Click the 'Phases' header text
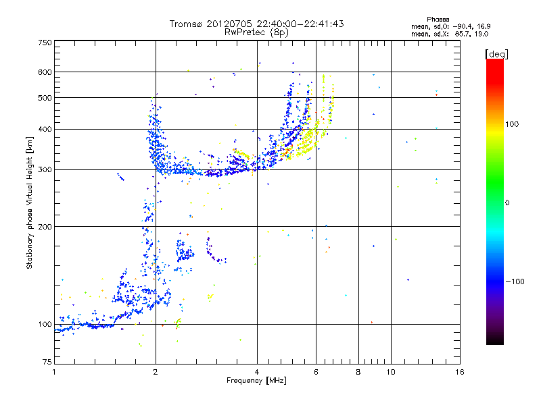 tap(438, 20)
